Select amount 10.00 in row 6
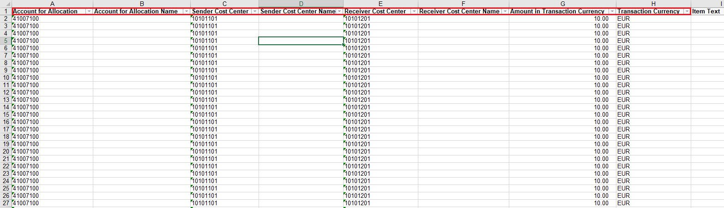Viewport: 724px width, 208px height. (x=562, y=48)
